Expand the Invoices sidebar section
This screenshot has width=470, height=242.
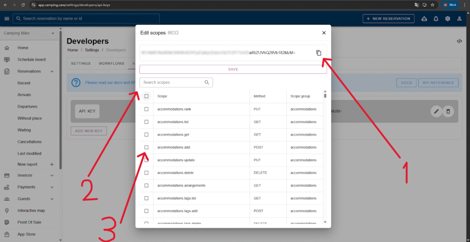pyautogui.click(x=52, y=175)
